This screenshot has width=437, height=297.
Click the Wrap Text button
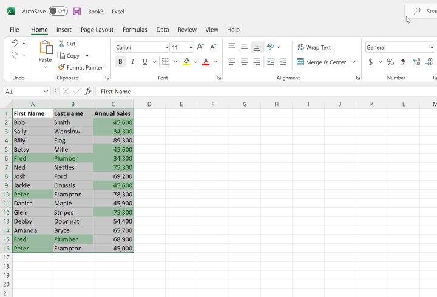tap(314, 47)
